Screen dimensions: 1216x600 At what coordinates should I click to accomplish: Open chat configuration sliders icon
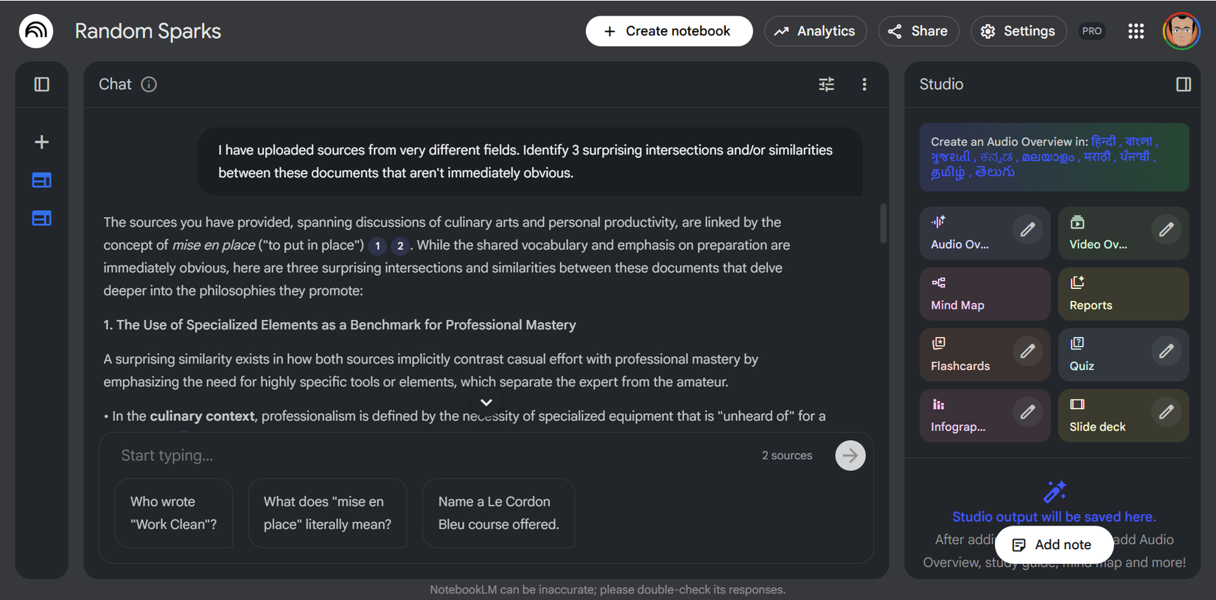pos(826,85)
